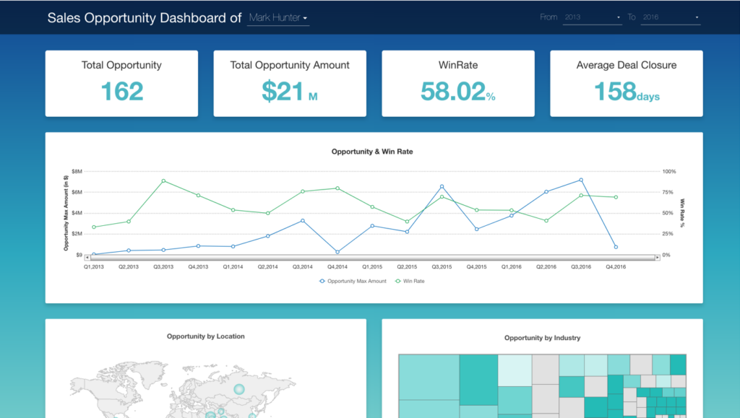This screenshot has width=740, height=418.
Task: Click the 100% right axis label
Action: tap(669, 172)
